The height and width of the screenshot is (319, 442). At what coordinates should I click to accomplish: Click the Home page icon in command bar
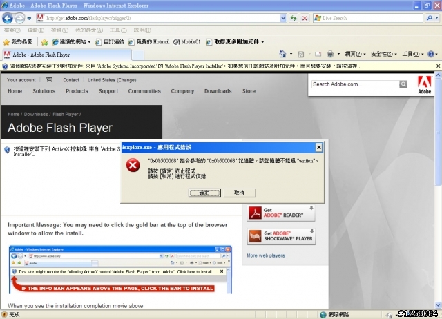(282, 54)
